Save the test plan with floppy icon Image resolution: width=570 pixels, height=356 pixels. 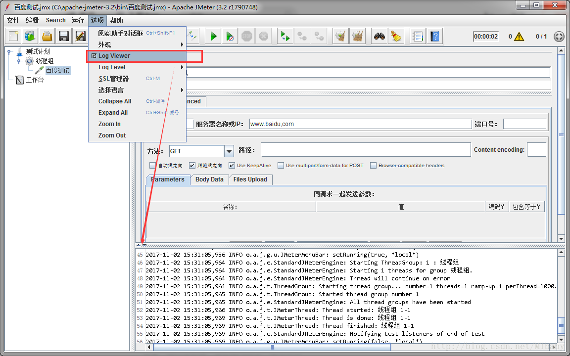(x=64, y=36)
